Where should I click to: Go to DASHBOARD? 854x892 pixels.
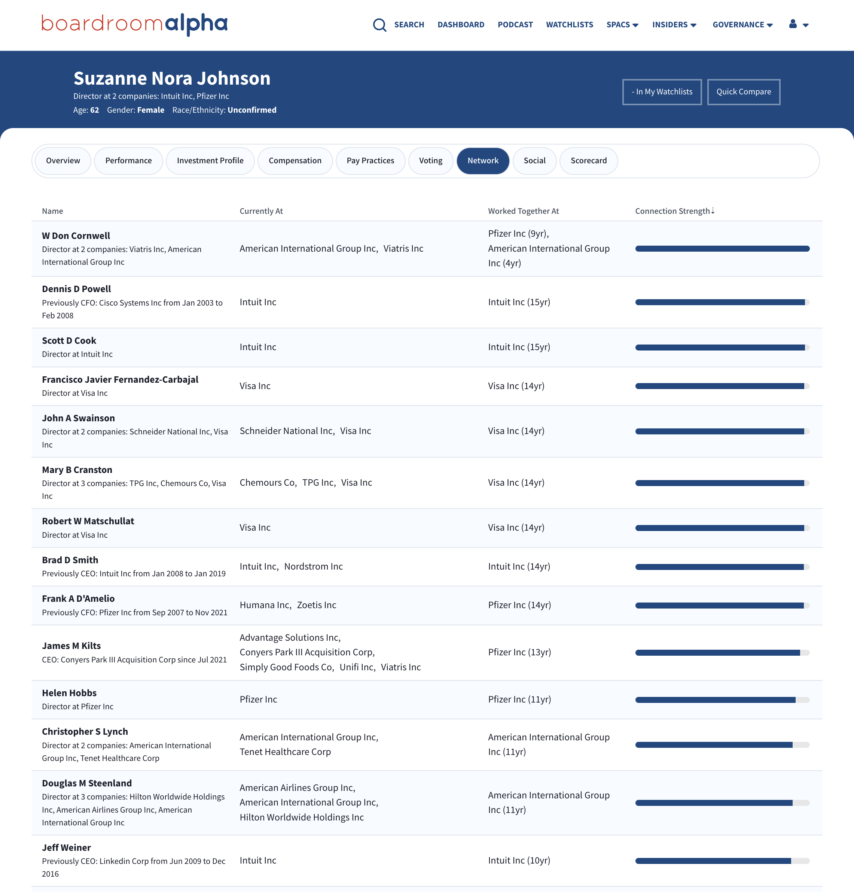coord(461,25)
